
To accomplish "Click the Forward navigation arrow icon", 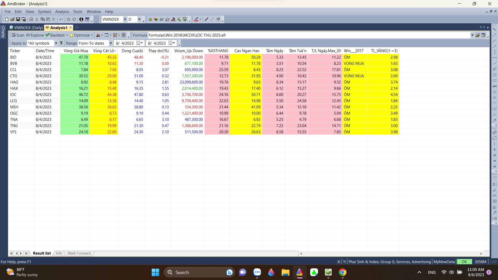I will click(74, 19).
